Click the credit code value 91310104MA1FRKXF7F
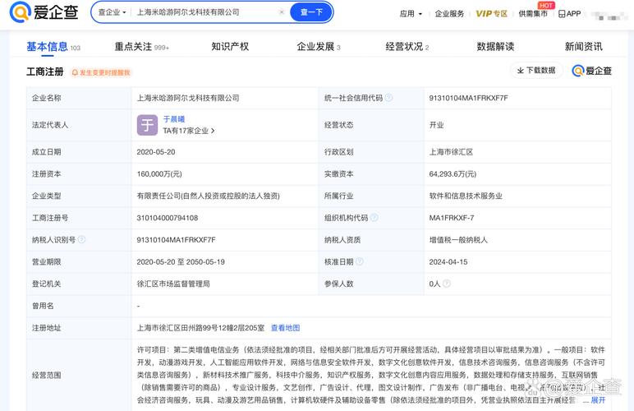634x411 pixels. 468,98
